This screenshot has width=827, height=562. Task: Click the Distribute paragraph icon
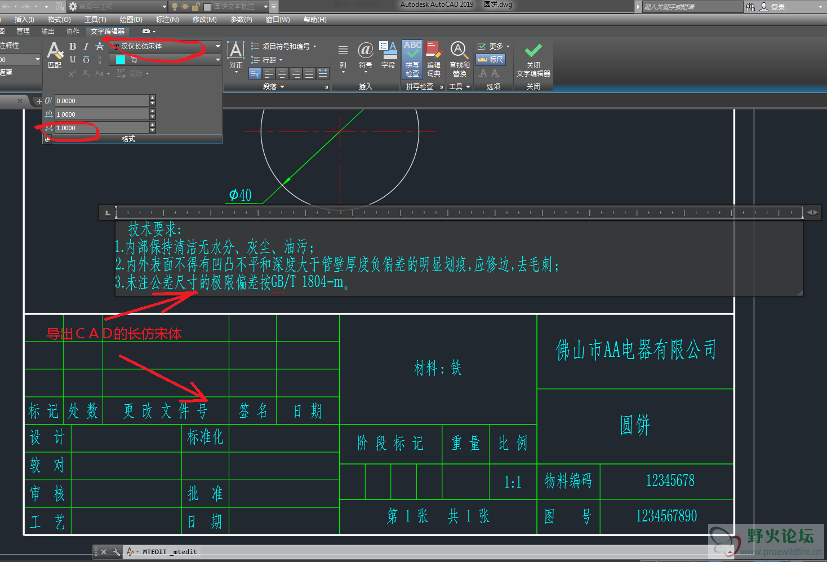pos(323,73)
